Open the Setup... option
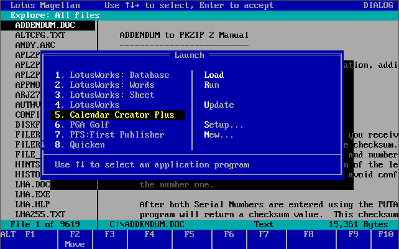399x249 pixels. [x=224, y=125]
